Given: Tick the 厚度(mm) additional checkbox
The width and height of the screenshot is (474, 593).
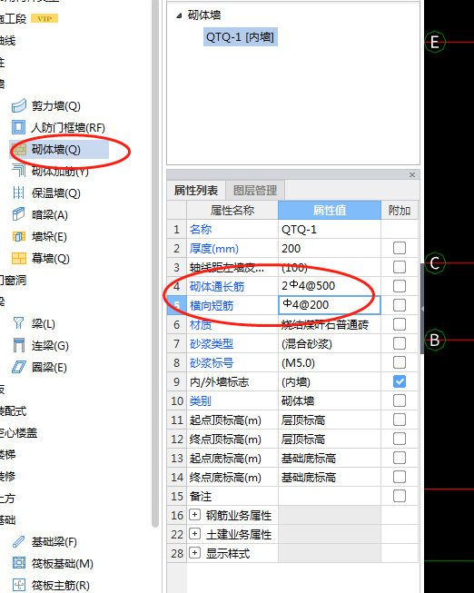Looking at the screenshot, I should tap(400, 248).
